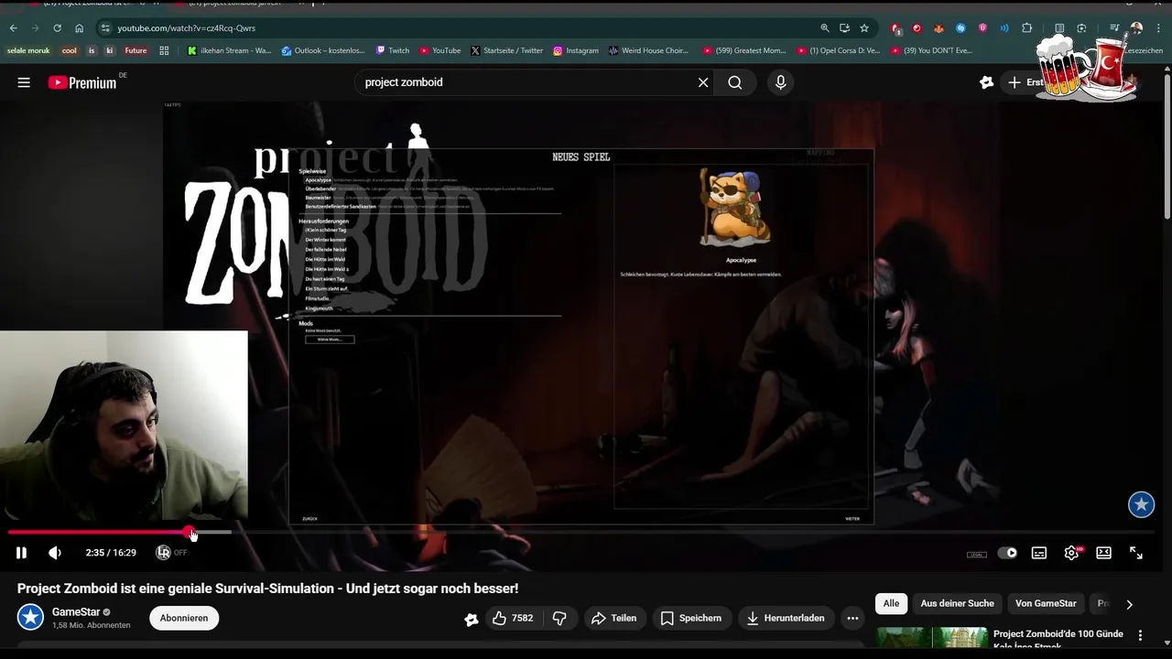Open 'Weird House Choir' bookmark
This screenshot has height=659, width=1172.
[x=649, y=51]
